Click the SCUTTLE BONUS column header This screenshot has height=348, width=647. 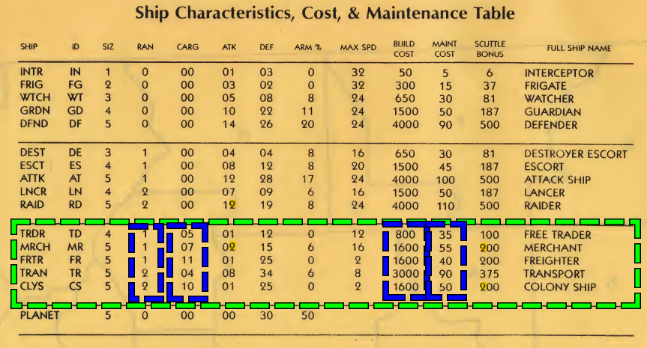click(490, 49)
